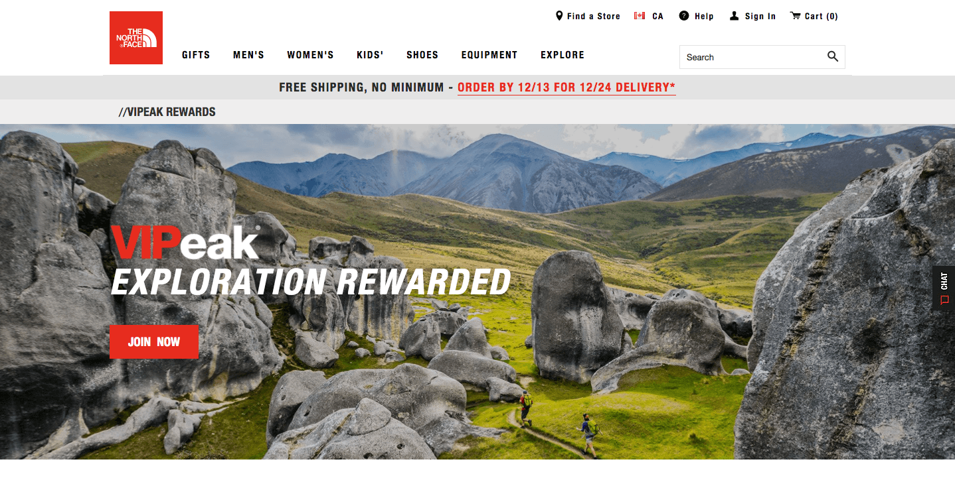This screenshot has height=490, width=955.
Task: Click the store locator pin icon
Action: [559, 16]
